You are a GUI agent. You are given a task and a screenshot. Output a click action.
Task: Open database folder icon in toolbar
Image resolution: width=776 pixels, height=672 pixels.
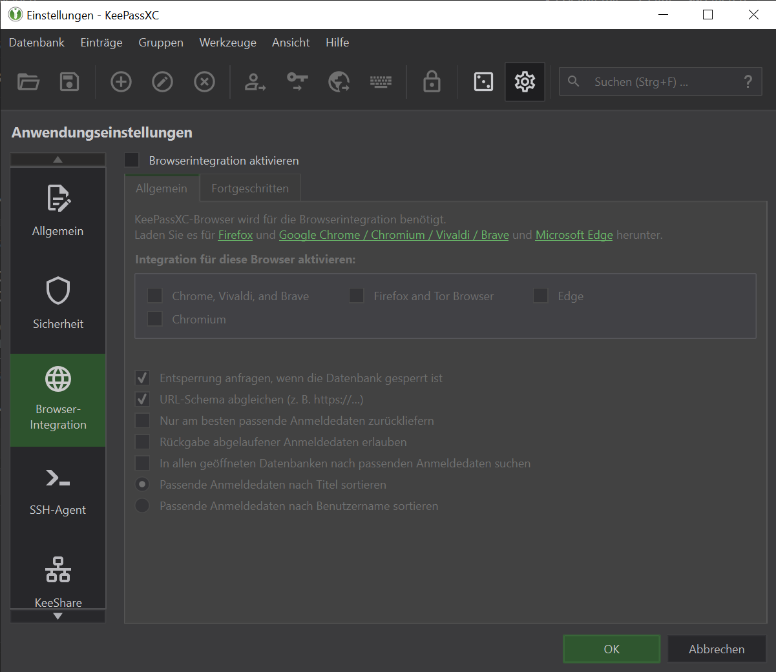[x=28, y=82]
